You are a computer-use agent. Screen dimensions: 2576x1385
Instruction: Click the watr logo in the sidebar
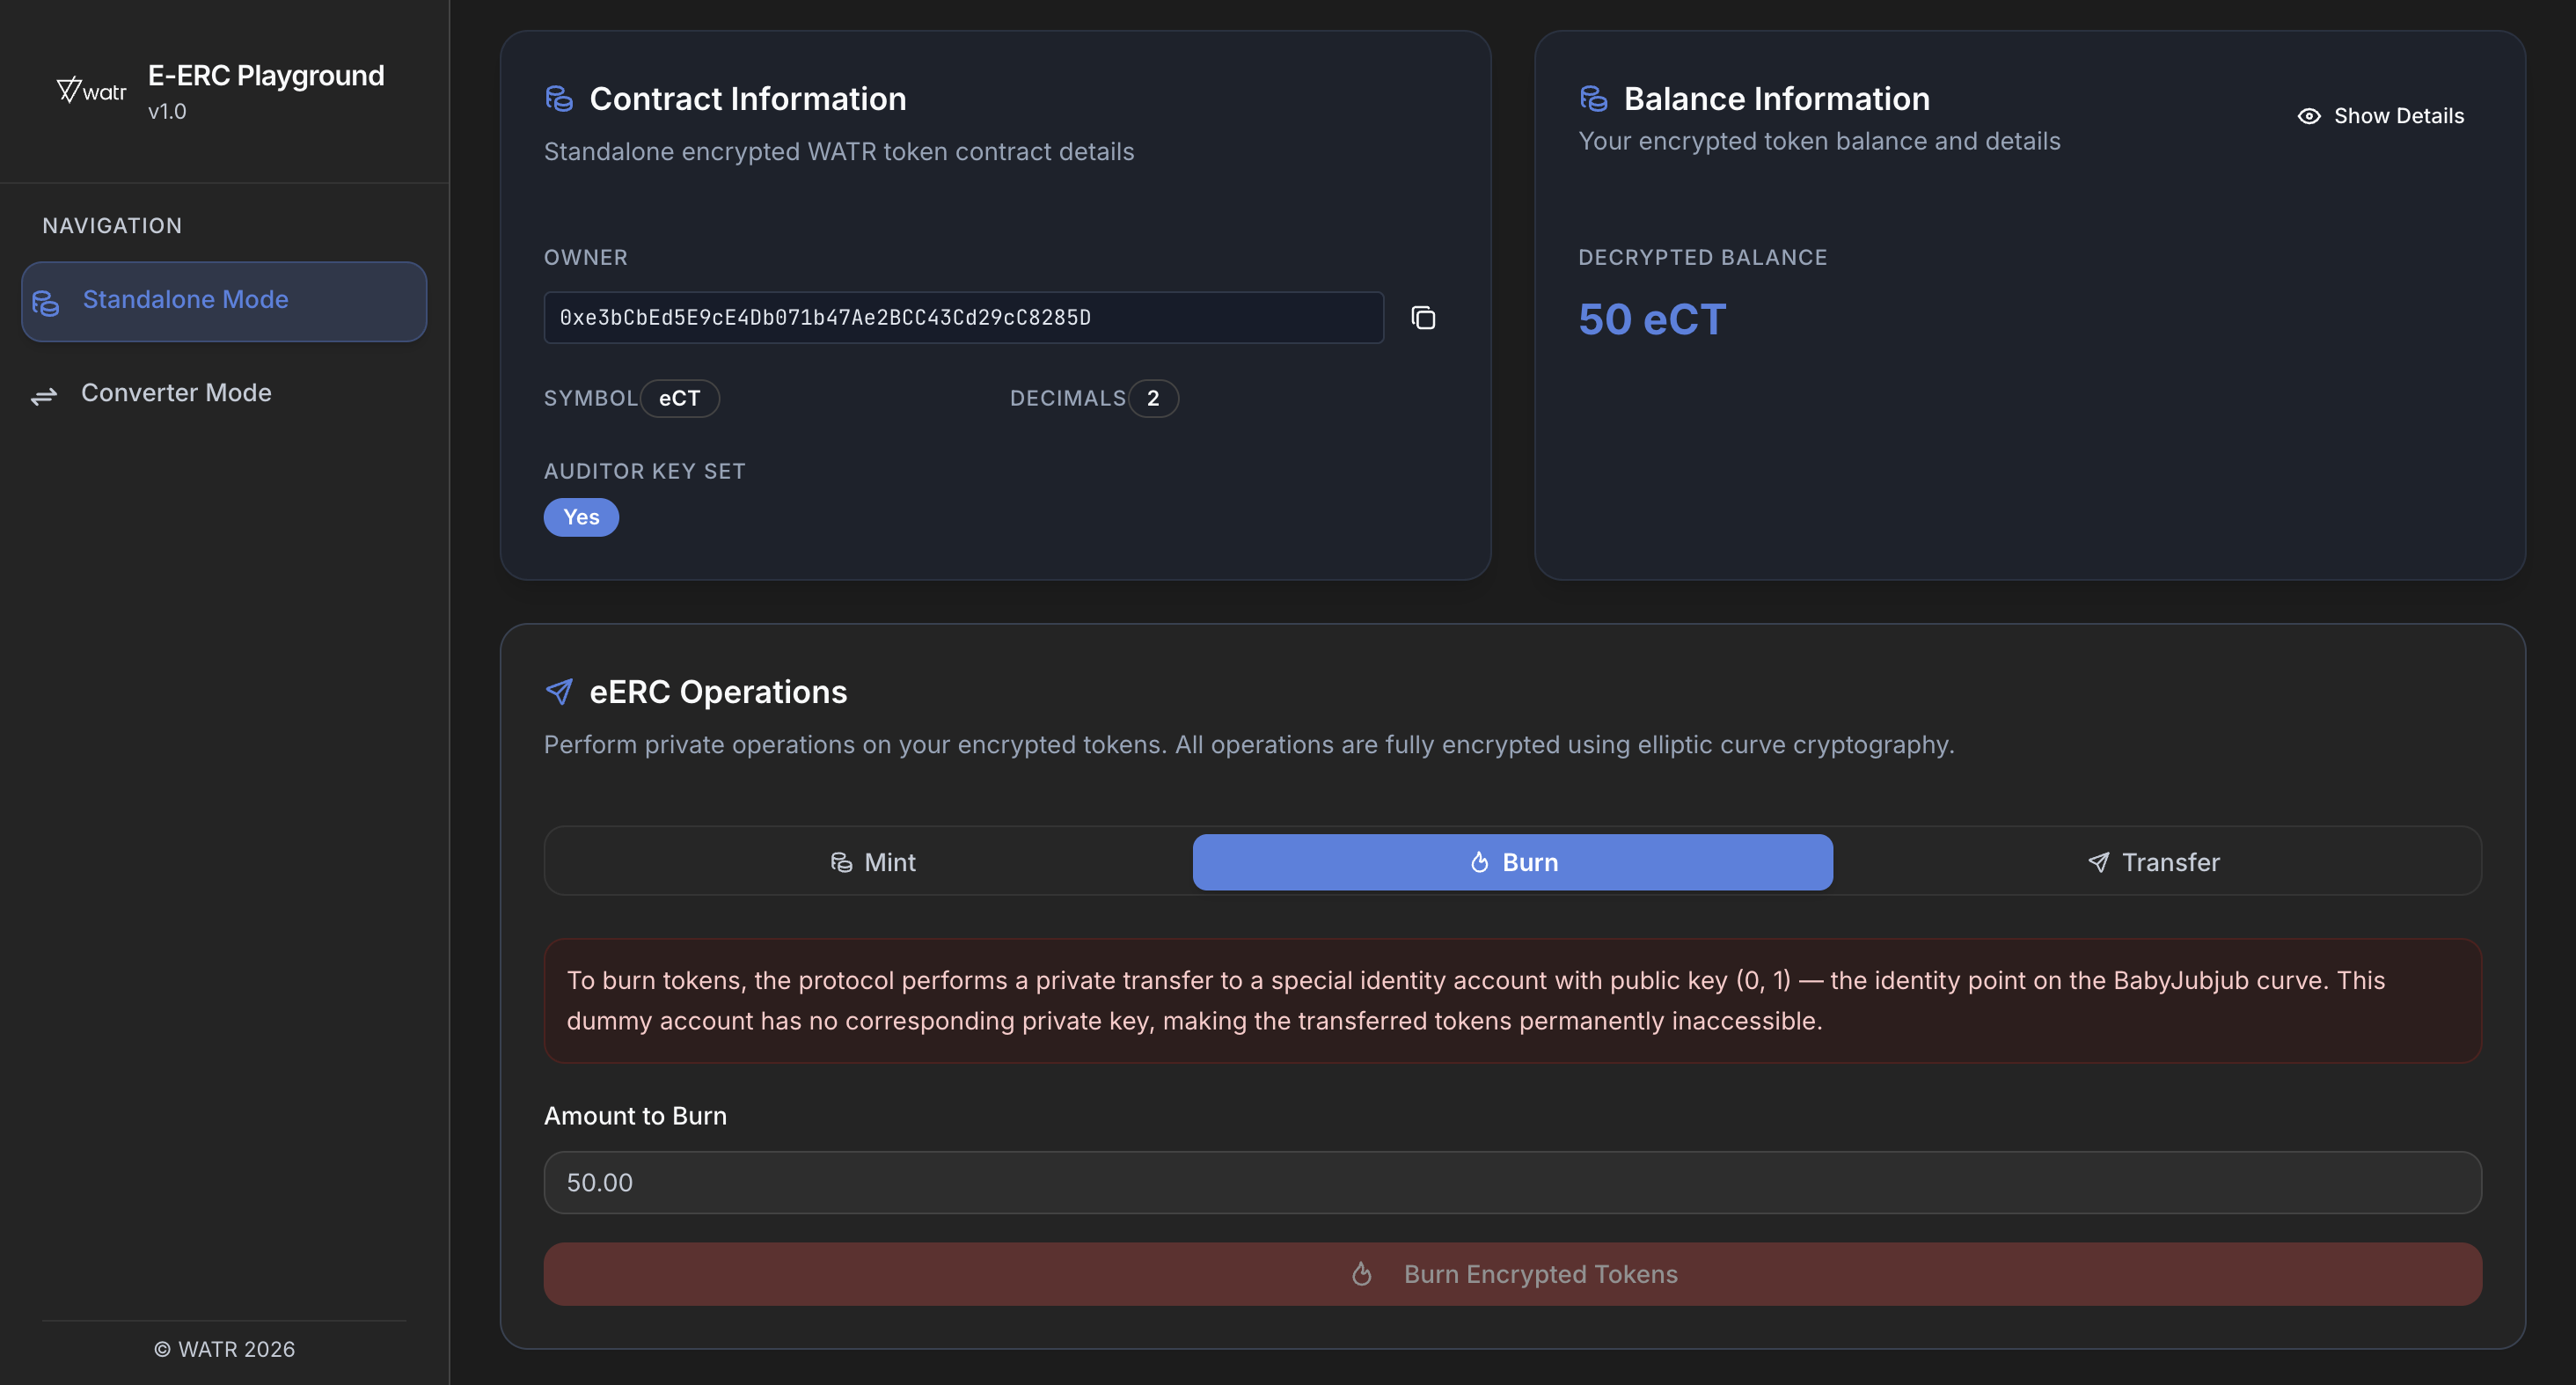coord(91,91)
